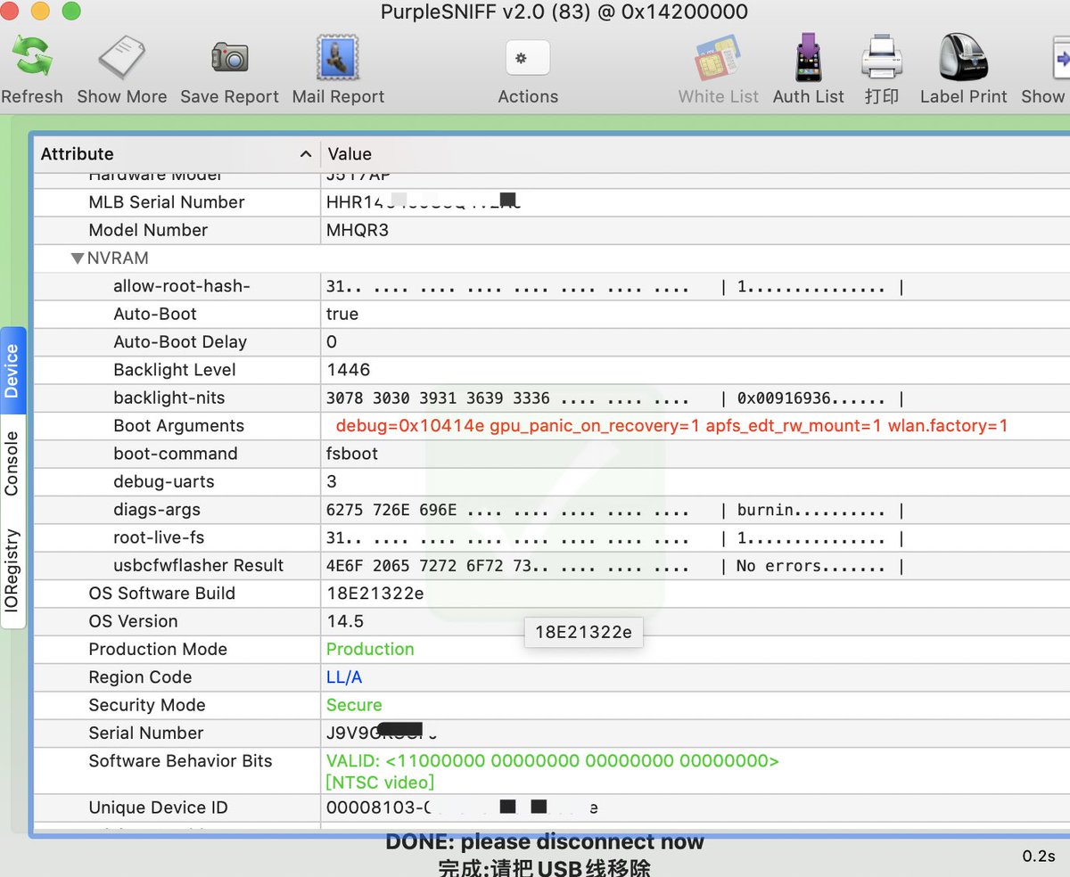Select the usbcfwflasher Result row

[552, 565]
